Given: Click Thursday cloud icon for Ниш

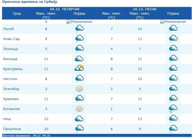Looking at the screenshot, I should coord(79,119).
